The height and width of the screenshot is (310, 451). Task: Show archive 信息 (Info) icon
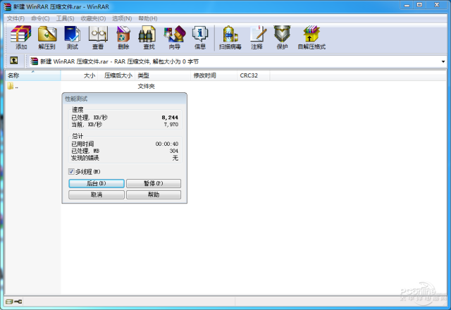(200, 37)
